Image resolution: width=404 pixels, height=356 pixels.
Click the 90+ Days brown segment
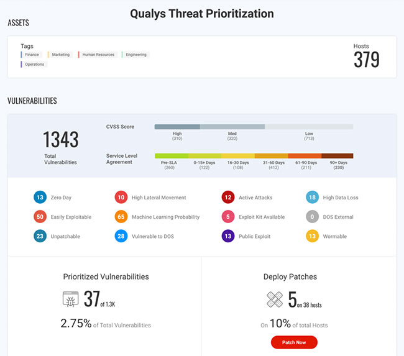point(337,156)
